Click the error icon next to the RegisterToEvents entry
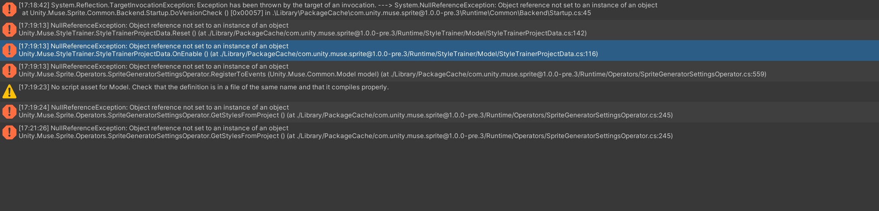Viewport: 879px width, 211px height. point(9,70)
